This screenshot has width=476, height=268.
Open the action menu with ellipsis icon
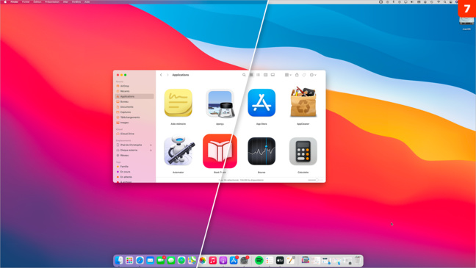click(x=313, y=75)
